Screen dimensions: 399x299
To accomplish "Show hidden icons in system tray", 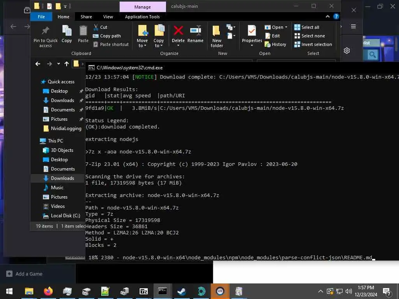I will pos(321,291).
